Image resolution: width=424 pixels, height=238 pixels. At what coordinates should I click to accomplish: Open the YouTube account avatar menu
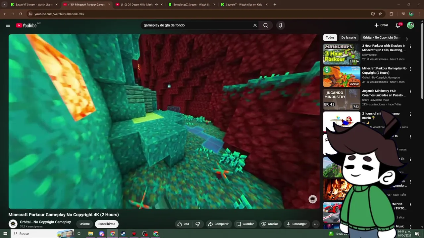pyautogui.click(x=410, y=25)
